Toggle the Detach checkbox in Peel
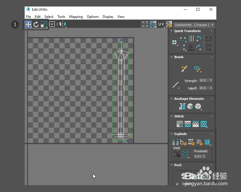 click(177, 184)
